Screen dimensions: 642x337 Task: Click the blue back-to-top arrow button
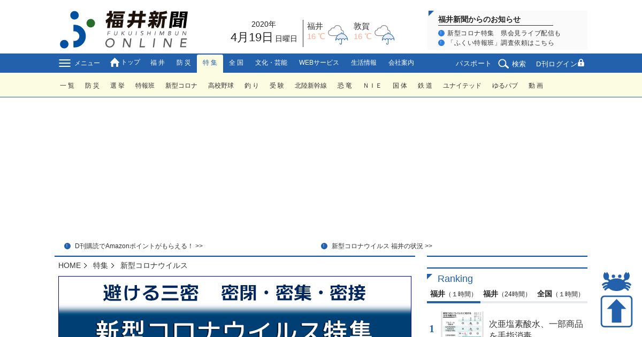coord(616,311)
